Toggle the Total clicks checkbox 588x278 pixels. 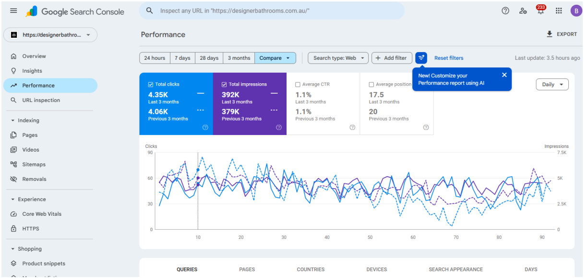point(151,84)
